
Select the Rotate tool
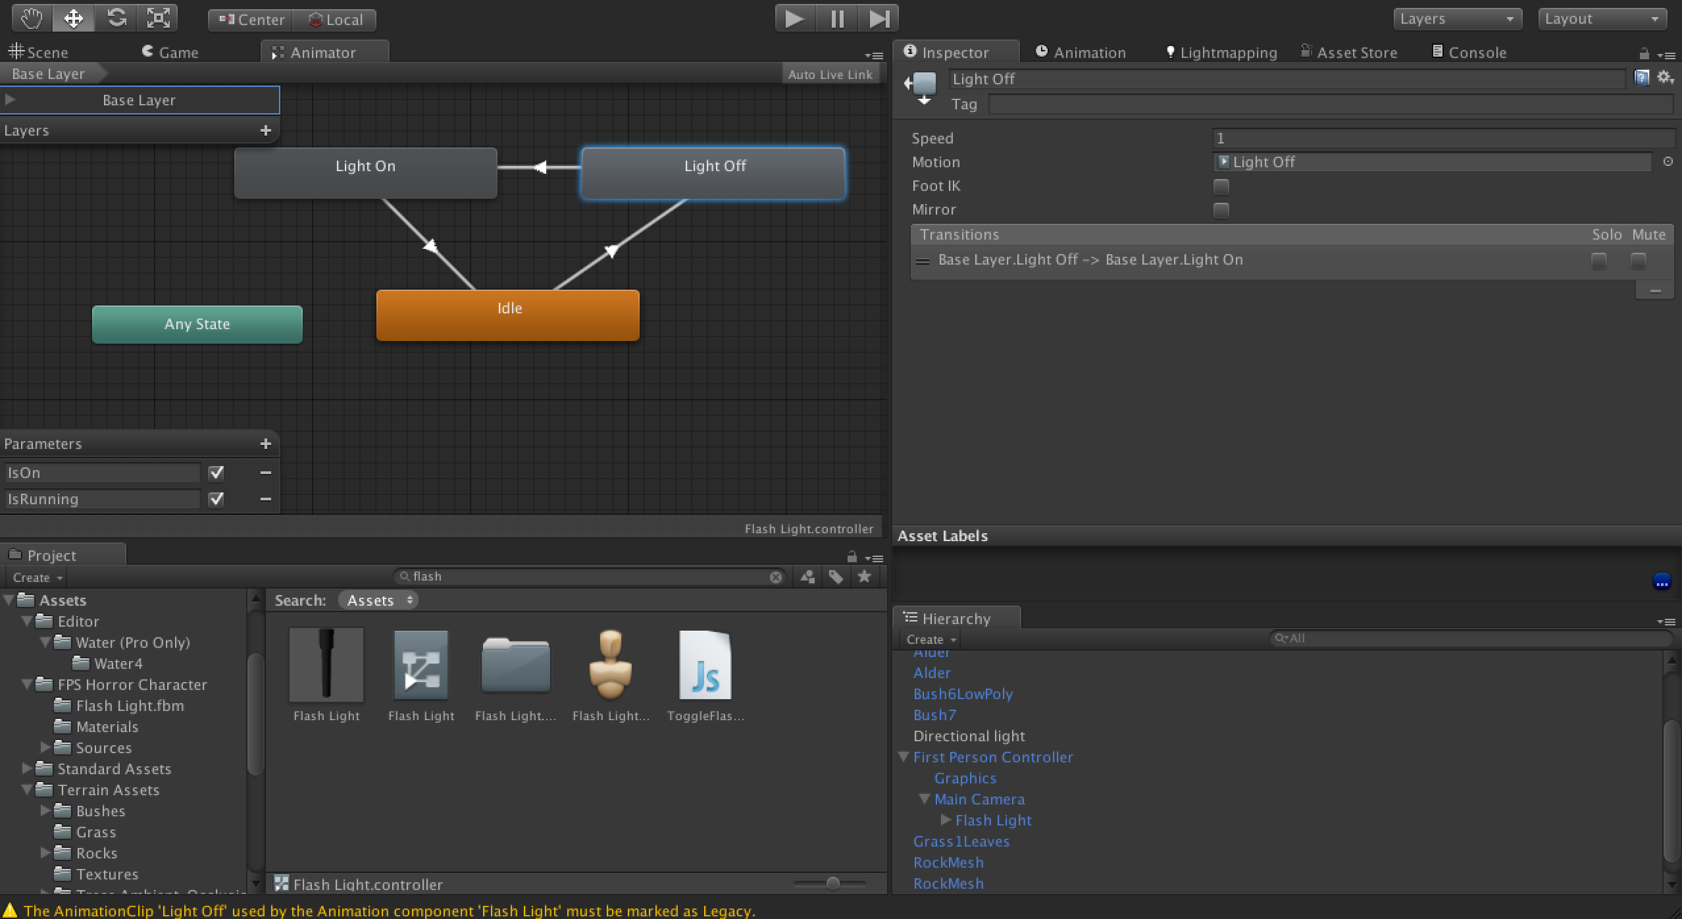(116, 18)
